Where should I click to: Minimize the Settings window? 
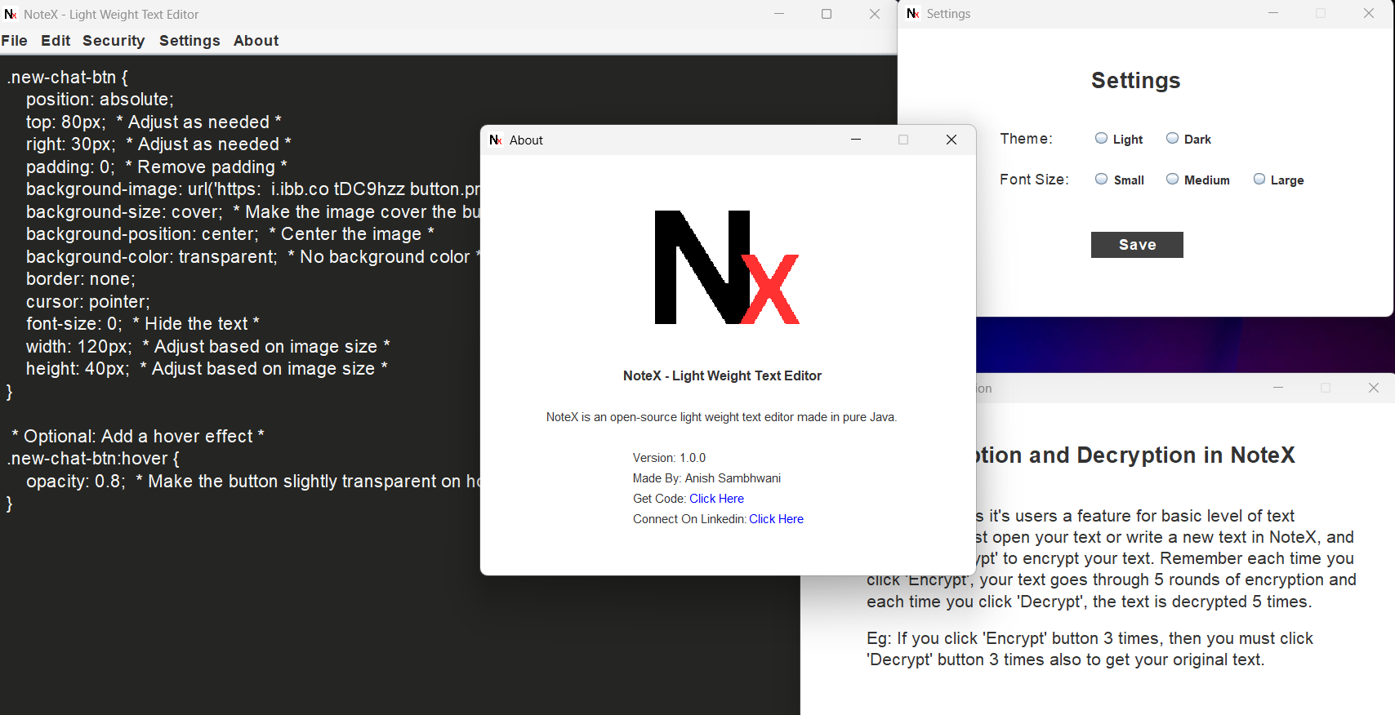pos(1273,13)
